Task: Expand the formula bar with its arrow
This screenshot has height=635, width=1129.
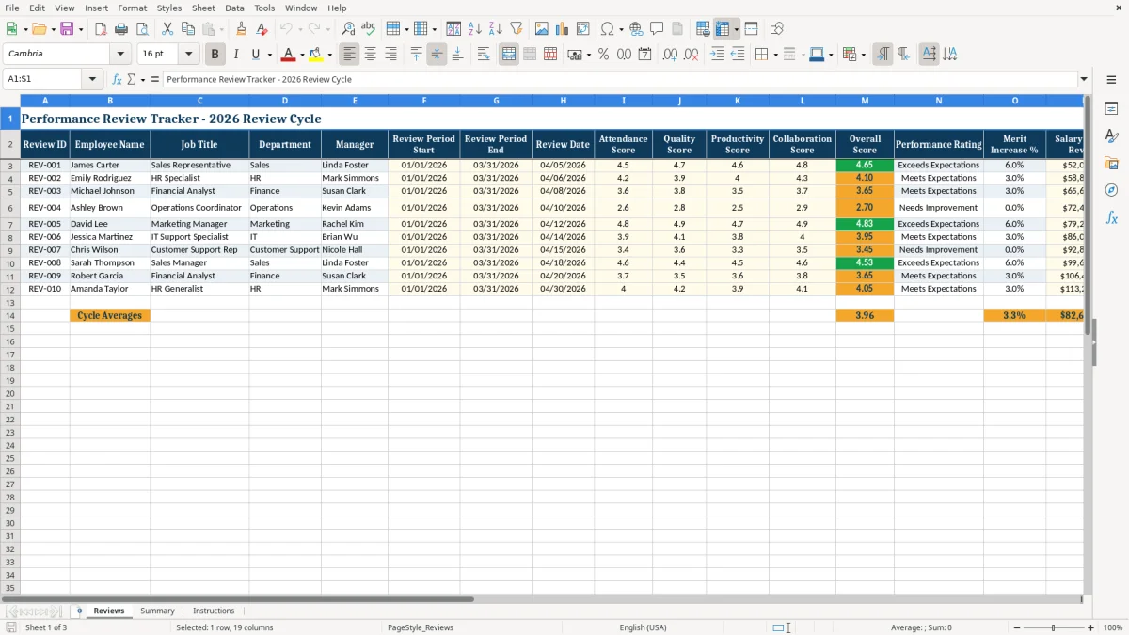Action: click(x=1084, y=80)
